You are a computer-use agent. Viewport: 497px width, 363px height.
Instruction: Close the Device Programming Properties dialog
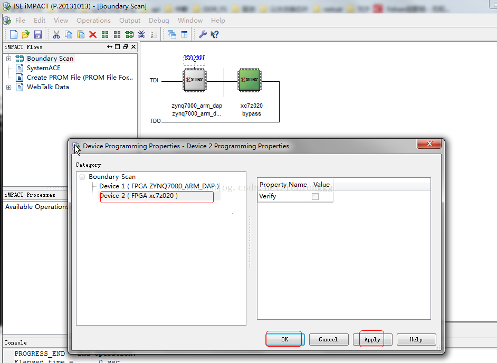[429, 144]
